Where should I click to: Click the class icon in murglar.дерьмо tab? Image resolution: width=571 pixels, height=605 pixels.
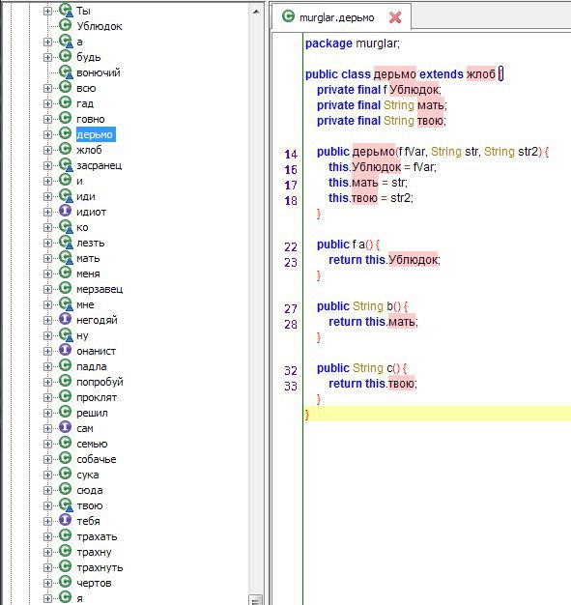tap(288, 16)
